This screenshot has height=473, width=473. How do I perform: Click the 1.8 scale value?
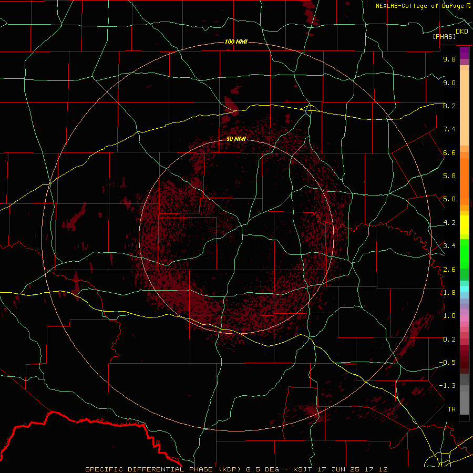click(449, 293)
